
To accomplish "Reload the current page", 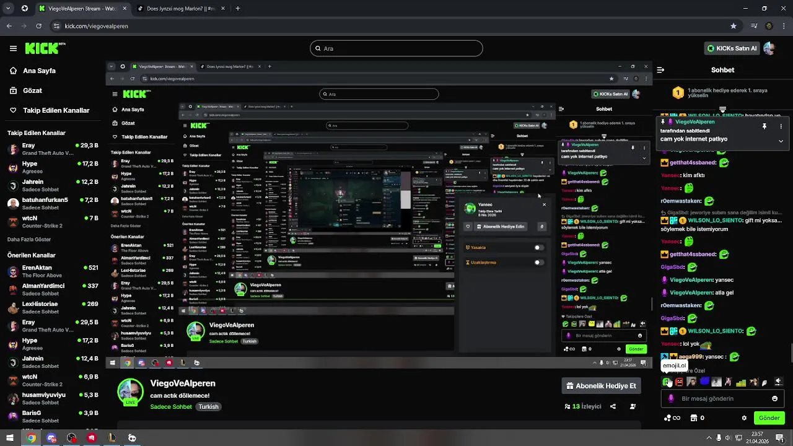I will pos(39,26).
